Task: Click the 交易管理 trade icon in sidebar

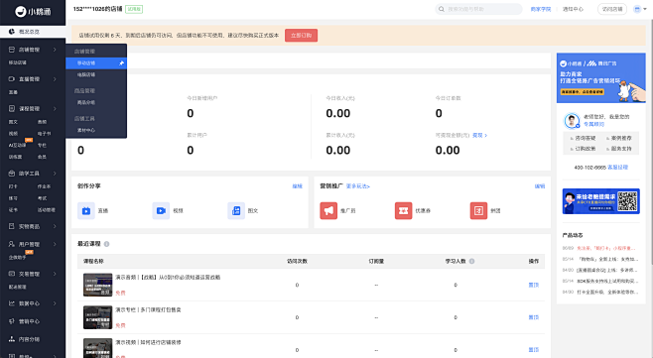Action: [x=12, y=274]
